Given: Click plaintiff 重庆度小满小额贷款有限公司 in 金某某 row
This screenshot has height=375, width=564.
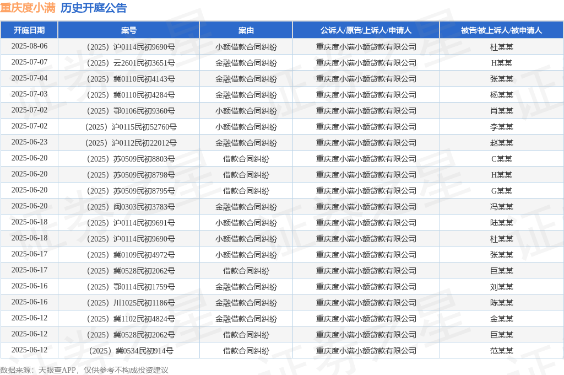Looking at the screenshot, I should tap(366, 319).
